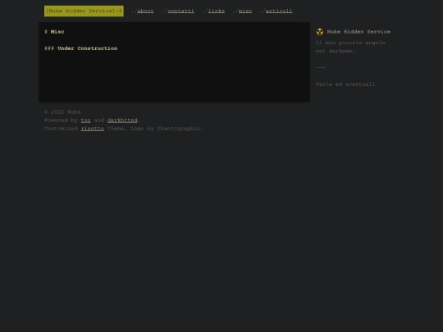The width and height of the screenshot is (443, 332).
Task: Visit the risotto theme link
Action: point(93,129)
